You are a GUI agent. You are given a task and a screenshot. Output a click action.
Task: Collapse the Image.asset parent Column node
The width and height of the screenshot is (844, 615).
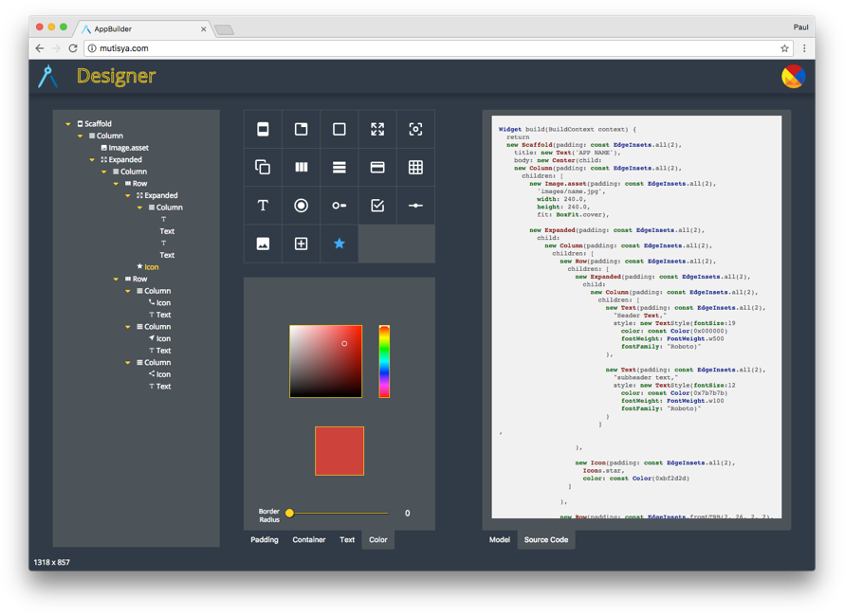coord(81,136)
